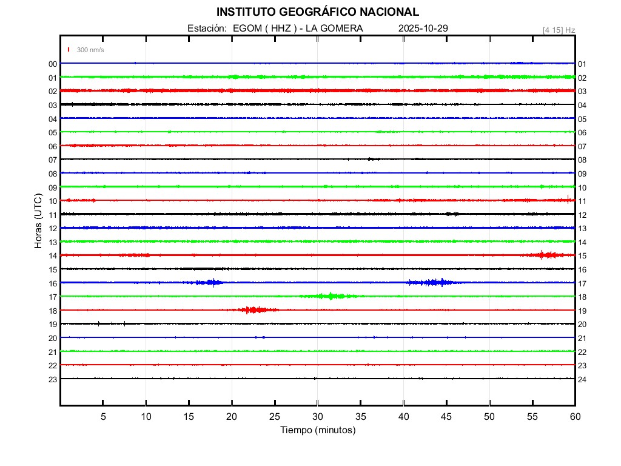The image size is (621, 466).
Task: Click the left-side 00 hour label
Action: (53, 64)
